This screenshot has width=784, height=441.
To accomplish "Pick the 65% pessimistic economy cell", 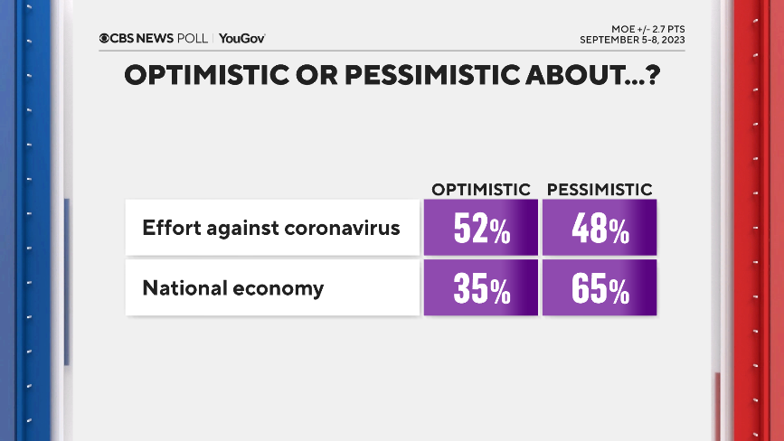I will pyautogui.click(x=599, y=288).
